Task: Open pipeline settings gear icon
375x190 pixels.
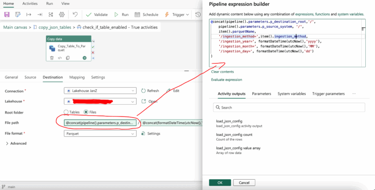Action: tap(62, 15)
